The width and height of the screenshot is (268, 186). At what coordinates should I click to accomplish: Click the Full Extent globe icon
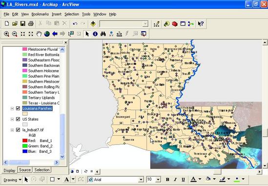point(47,34)
